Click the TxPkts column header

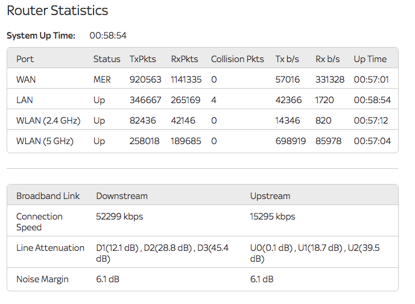coord(142,59)
